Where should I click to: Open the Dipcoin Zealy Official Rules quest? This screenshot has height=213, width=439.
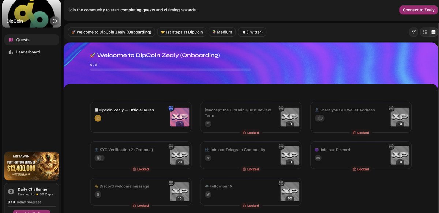(x=140, y=117)
